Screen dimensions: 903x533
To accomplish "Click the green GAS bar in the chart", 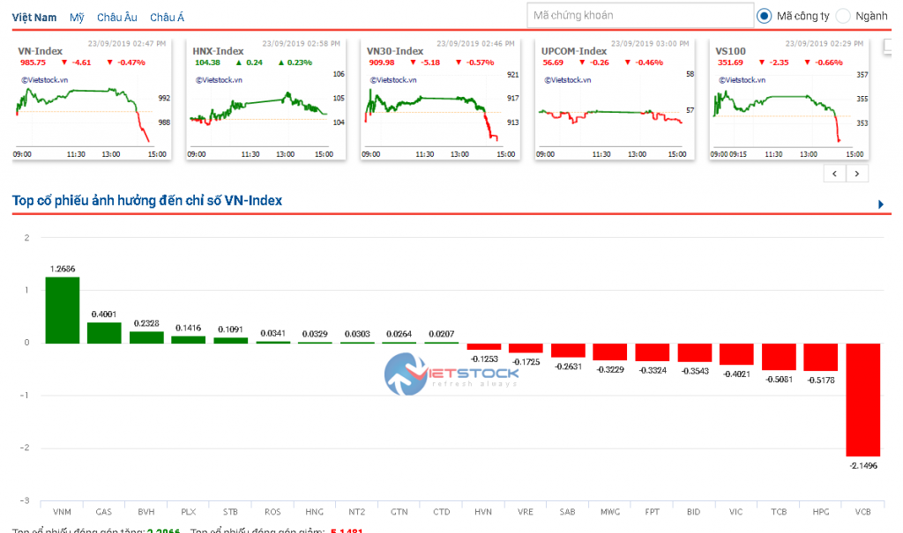I will click(x=104, y=332).
